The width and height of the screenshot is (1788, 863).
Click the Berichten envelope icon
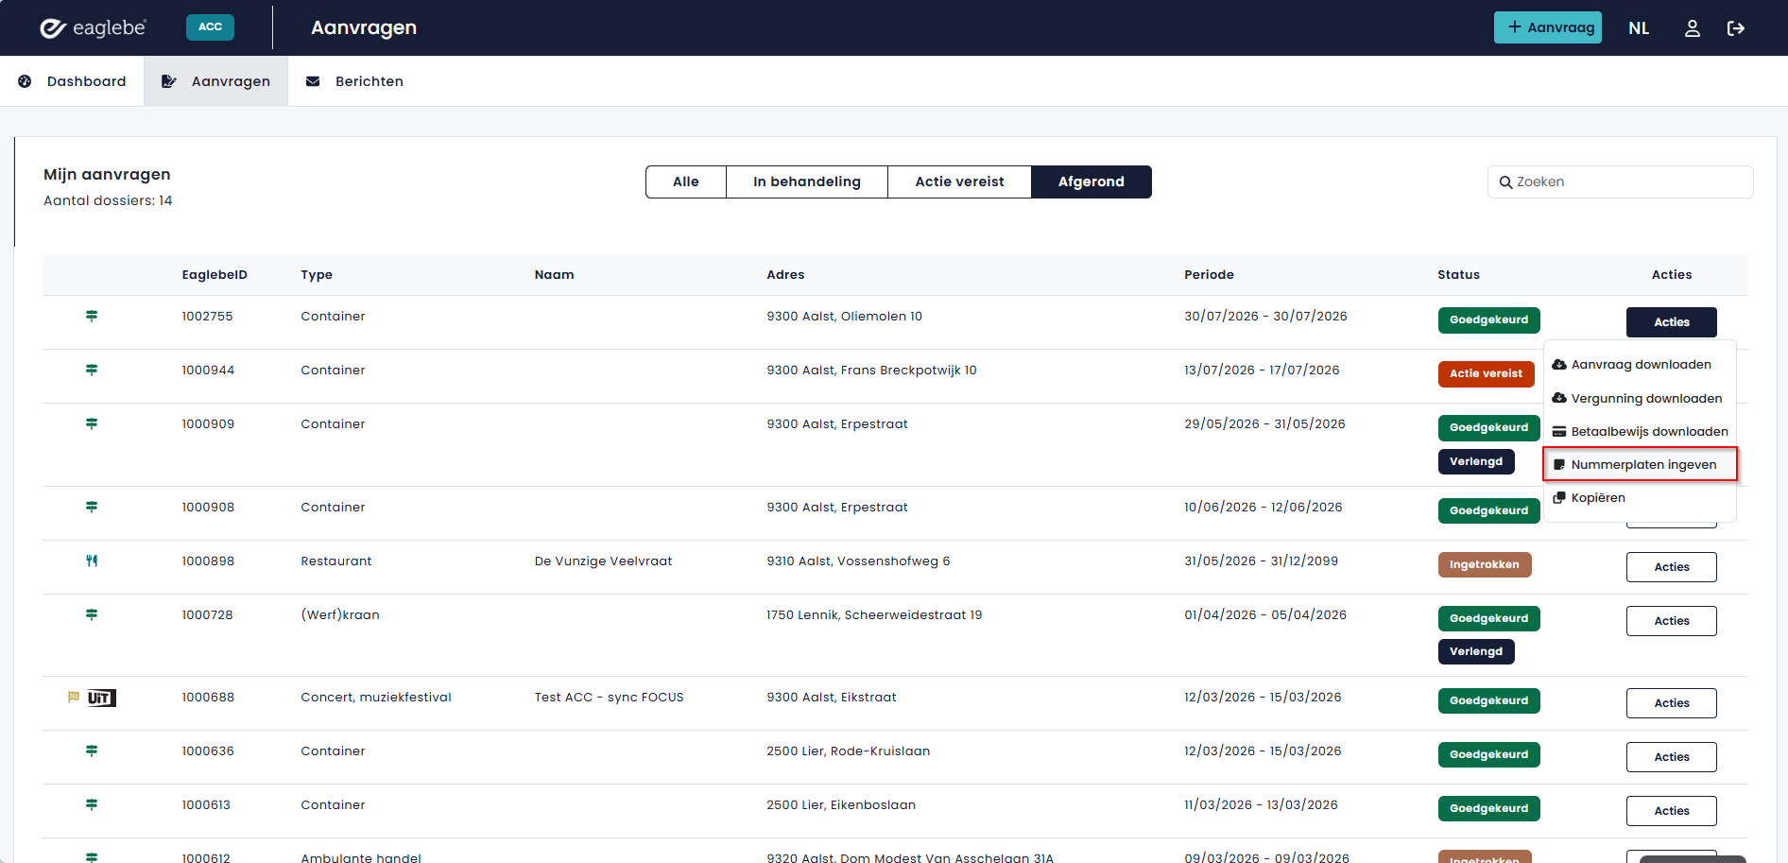tap(313, 81)
